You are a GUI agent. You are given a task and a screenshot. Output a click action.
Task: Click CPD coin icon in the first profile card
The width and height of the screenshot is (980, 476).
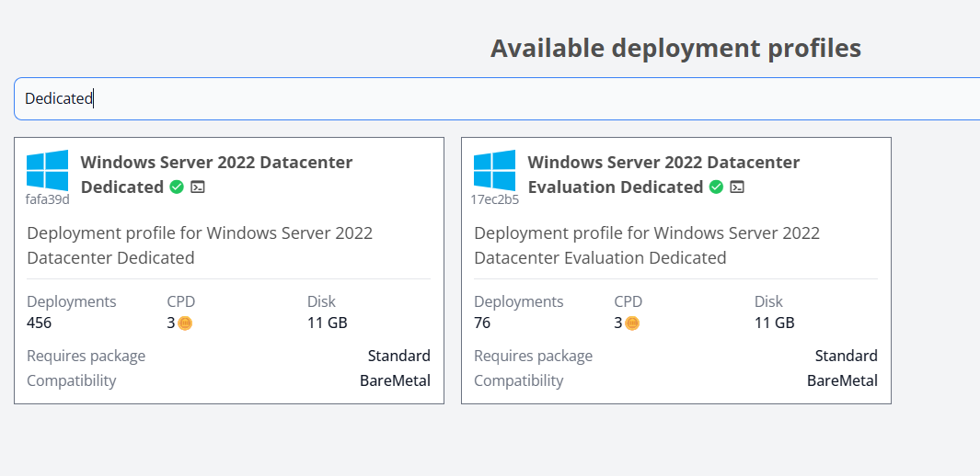point(185,323)
